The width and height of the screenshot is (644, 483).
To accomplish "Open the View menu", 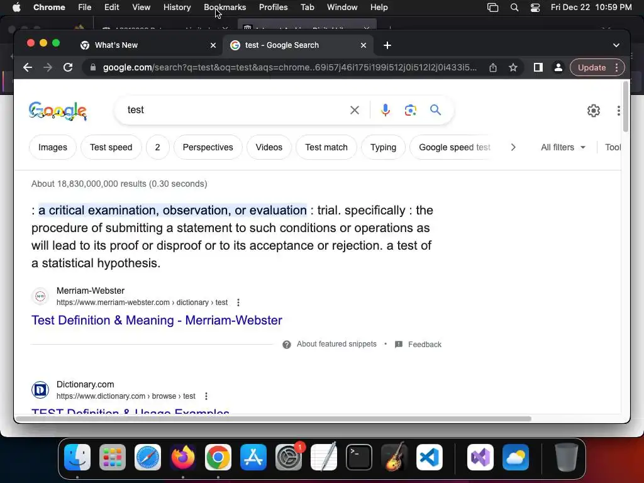I will coord(142,8).
